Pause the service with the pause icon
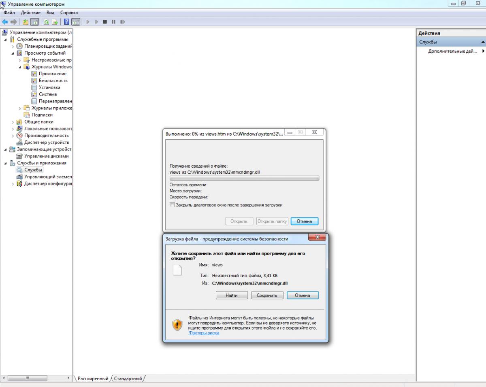Viewport: 486px width, 387px height. click(x=114, y=22)
